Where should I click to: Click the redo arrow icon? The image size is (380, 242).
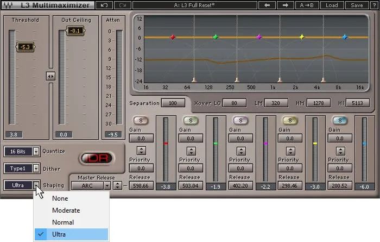point(122,5)
